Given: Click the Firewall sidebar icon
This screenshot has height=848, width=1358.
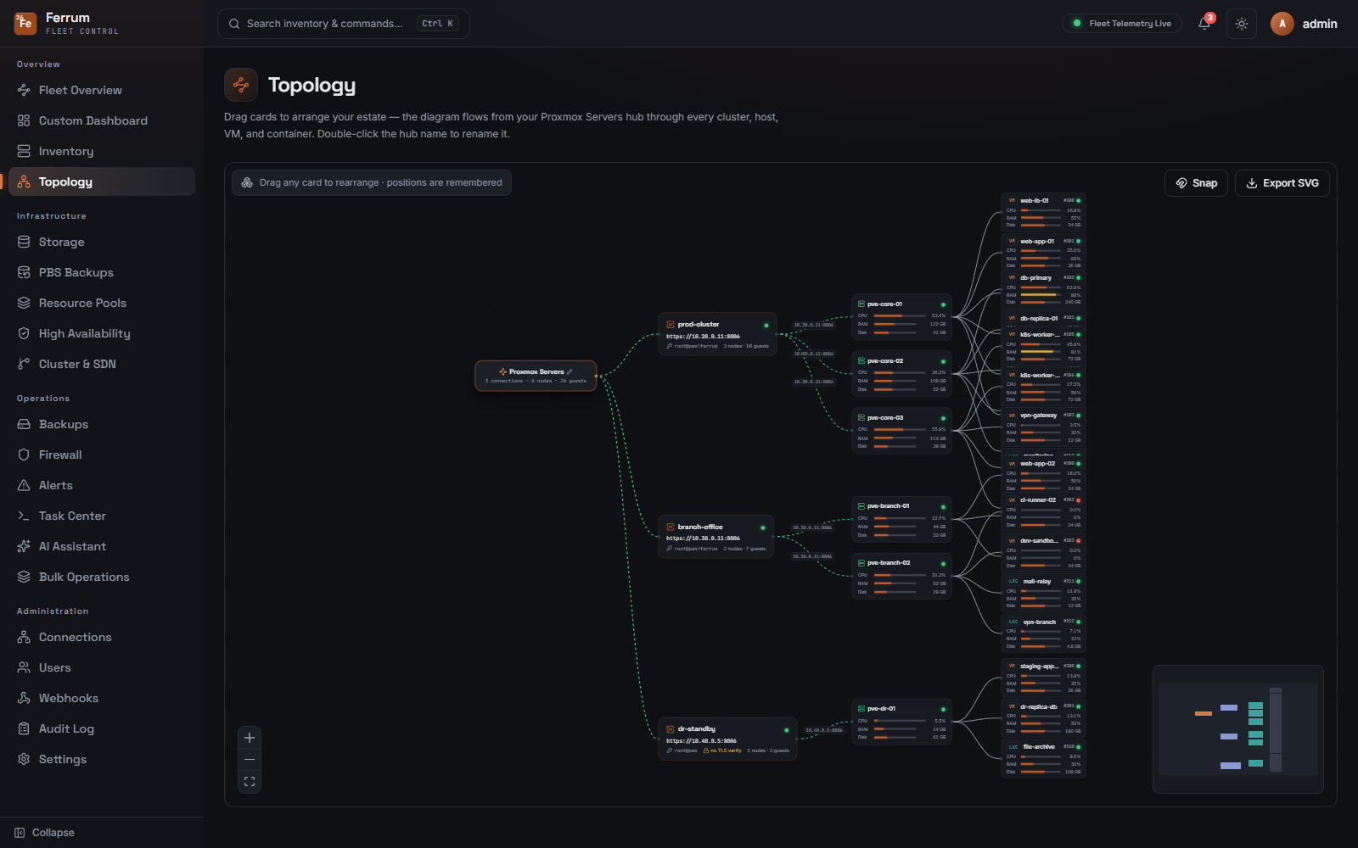Looking at the screenshot, I should (x=24, y=455).
